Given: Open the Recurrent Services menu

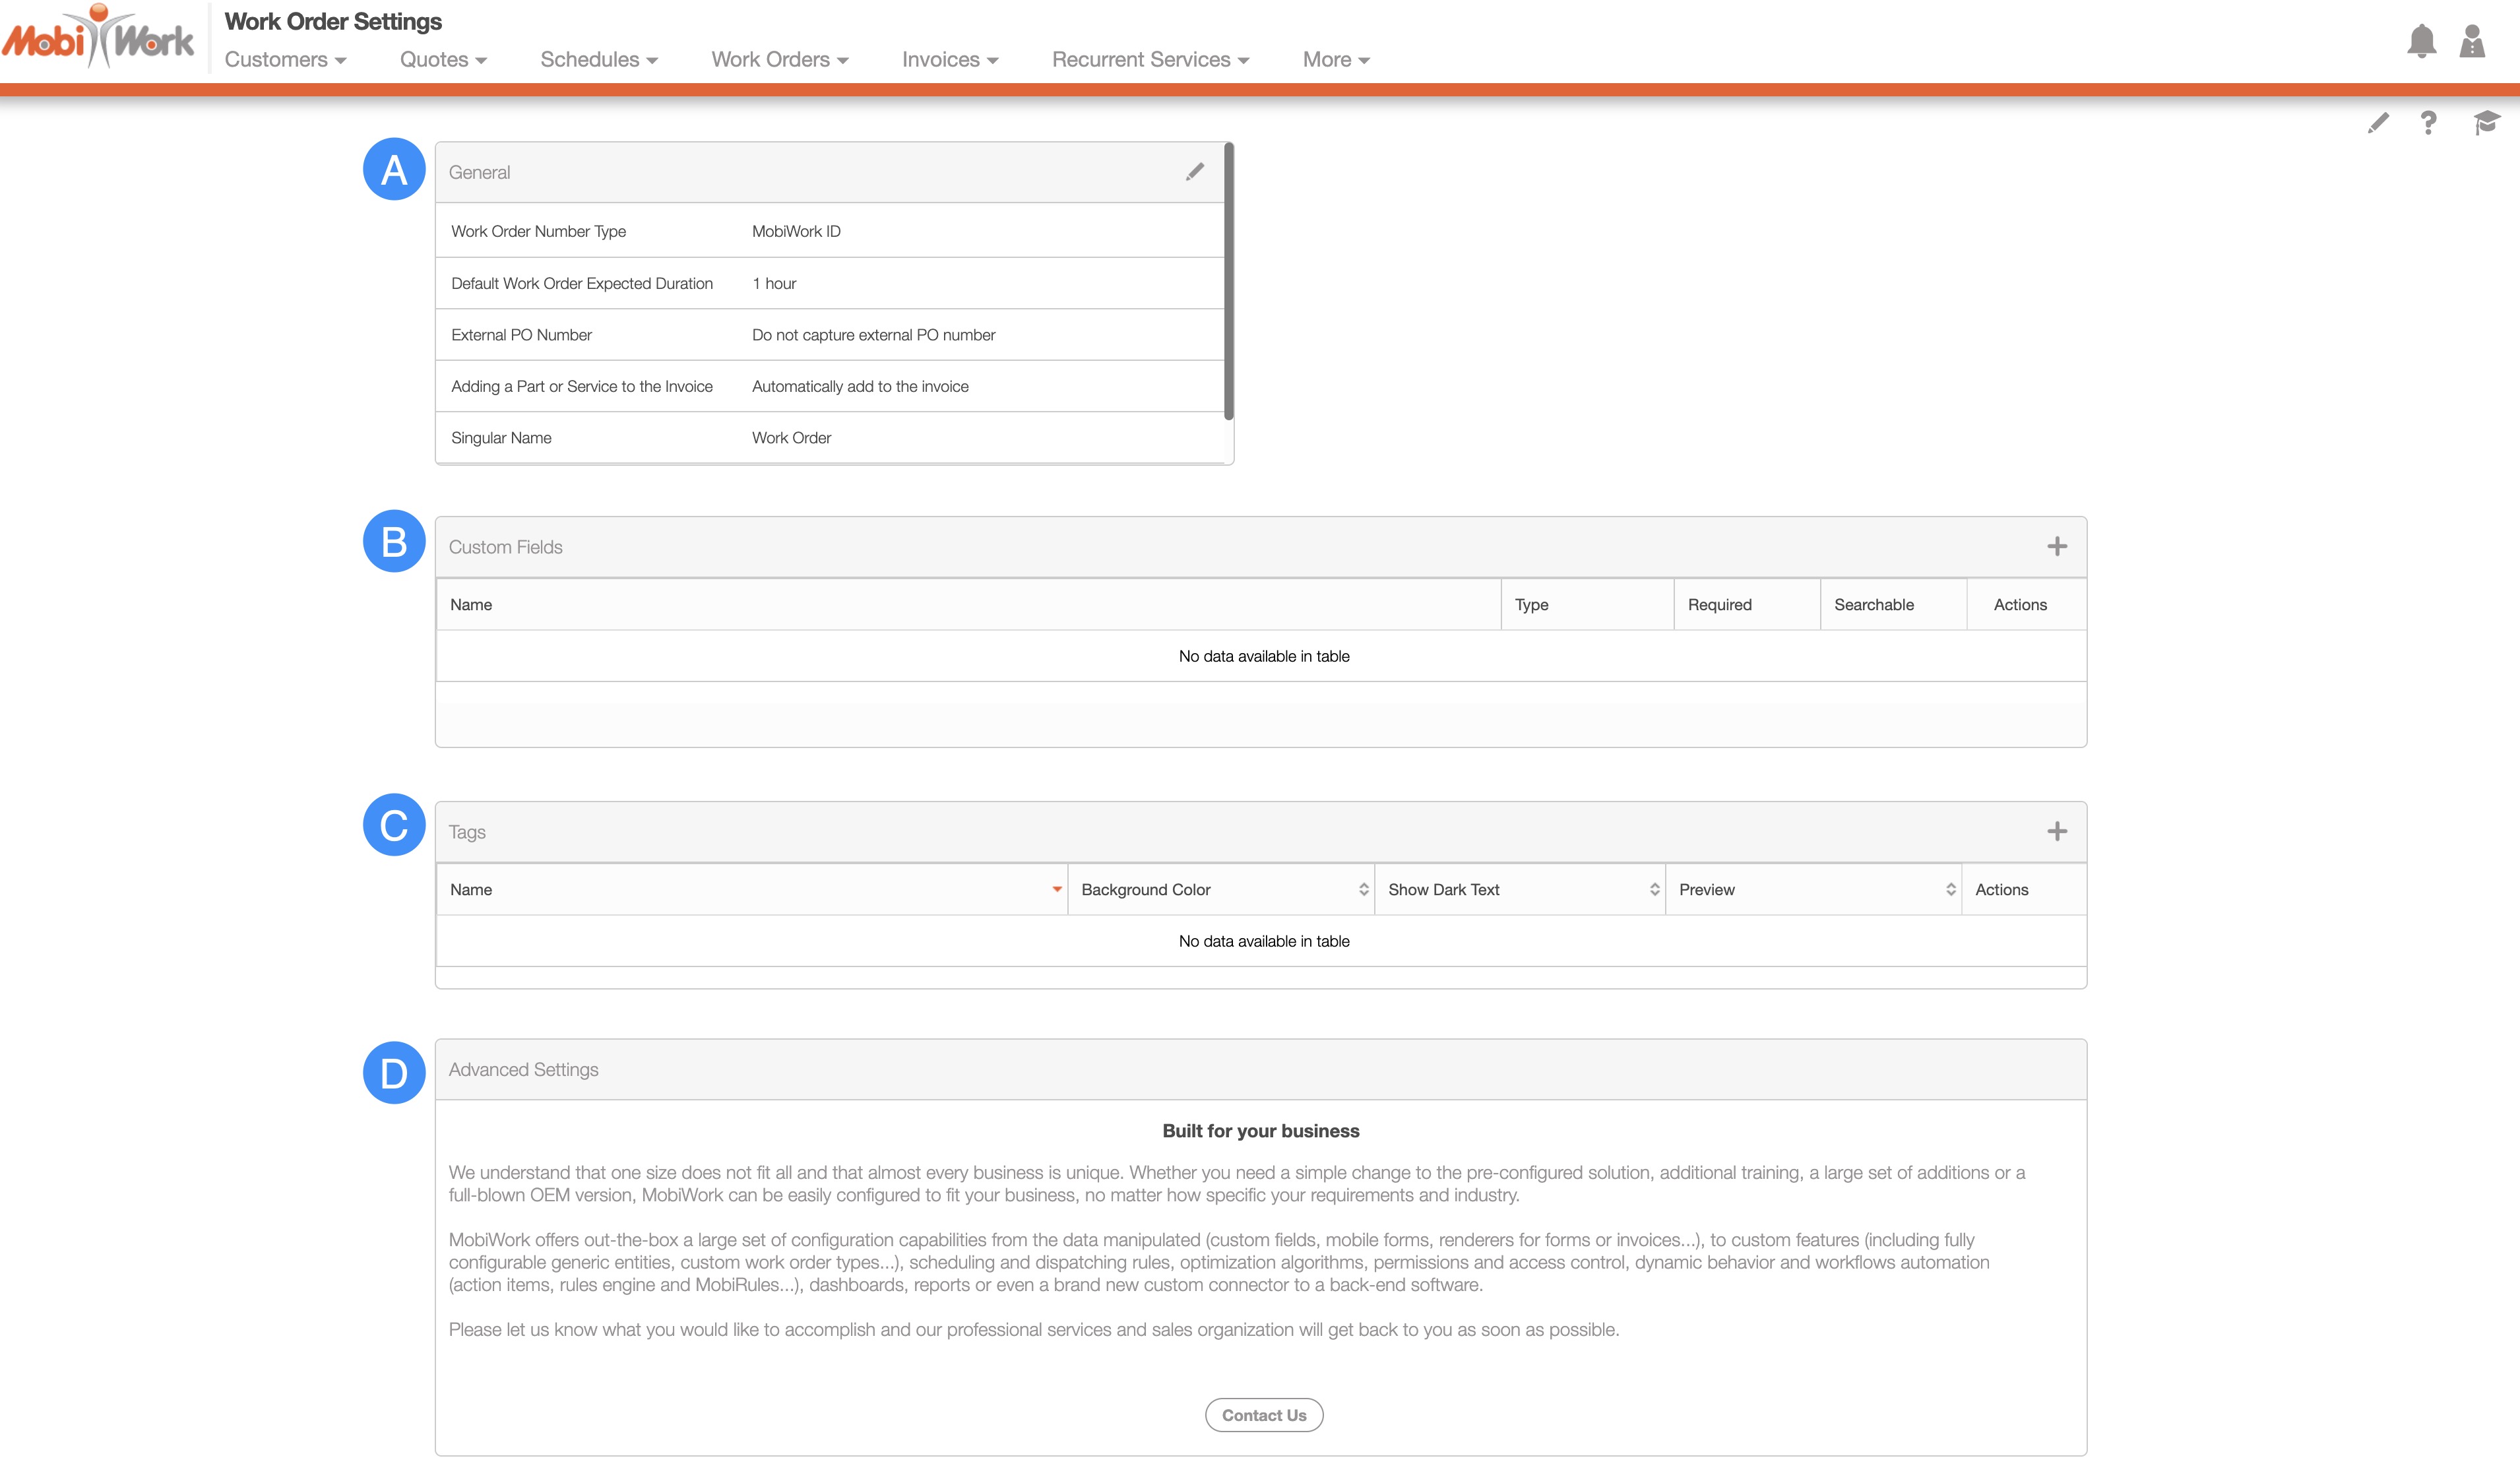Looking at the screenshot, I should (1150, 60).
